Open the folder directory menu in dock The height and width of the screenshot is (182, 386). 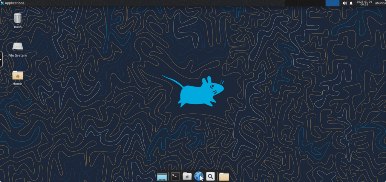[224, 177]
